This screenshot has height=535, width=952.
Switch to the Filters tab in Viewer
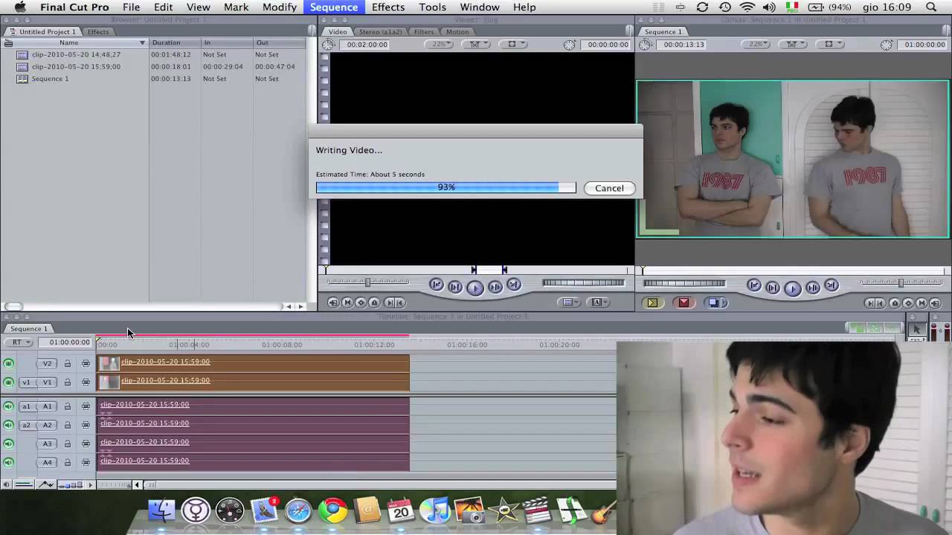[x=424, y=32]
